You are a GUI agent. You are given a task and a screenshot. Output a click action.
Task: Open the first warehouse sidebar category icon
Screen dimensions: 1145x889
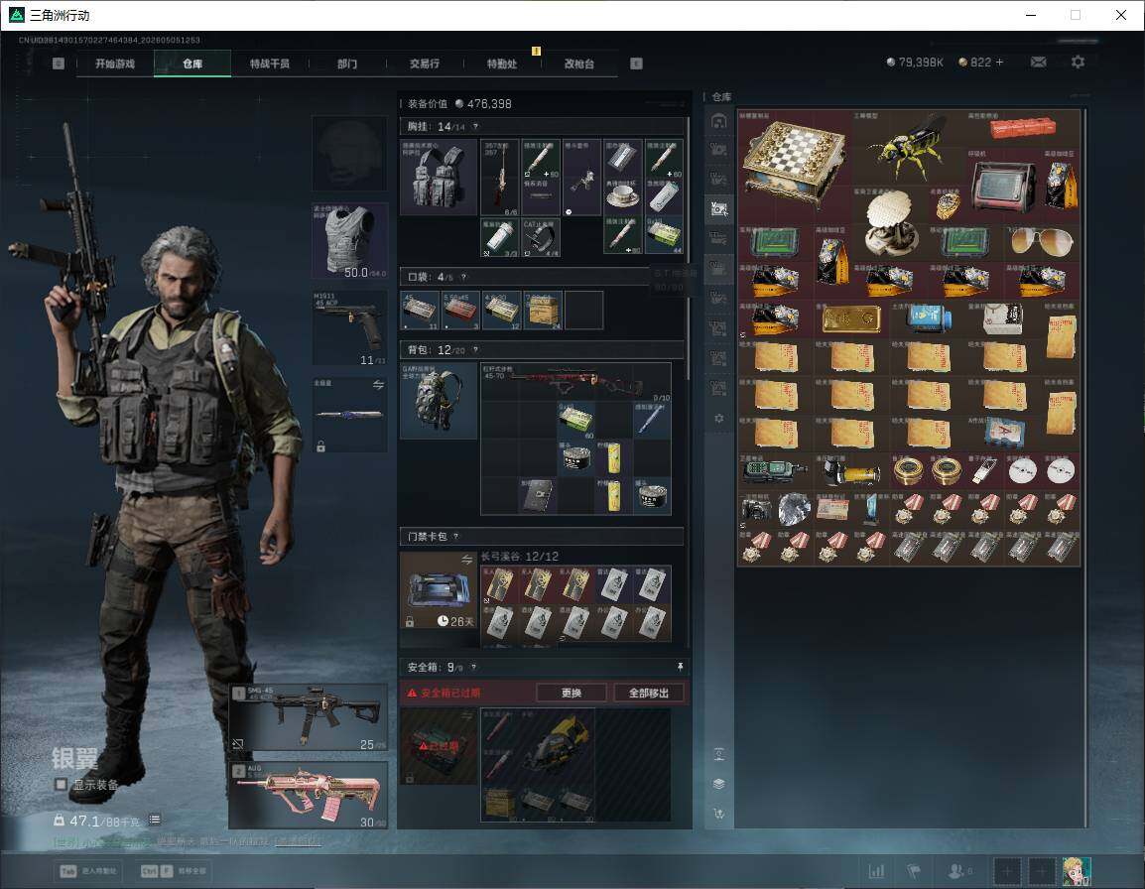tap(718, 121)
